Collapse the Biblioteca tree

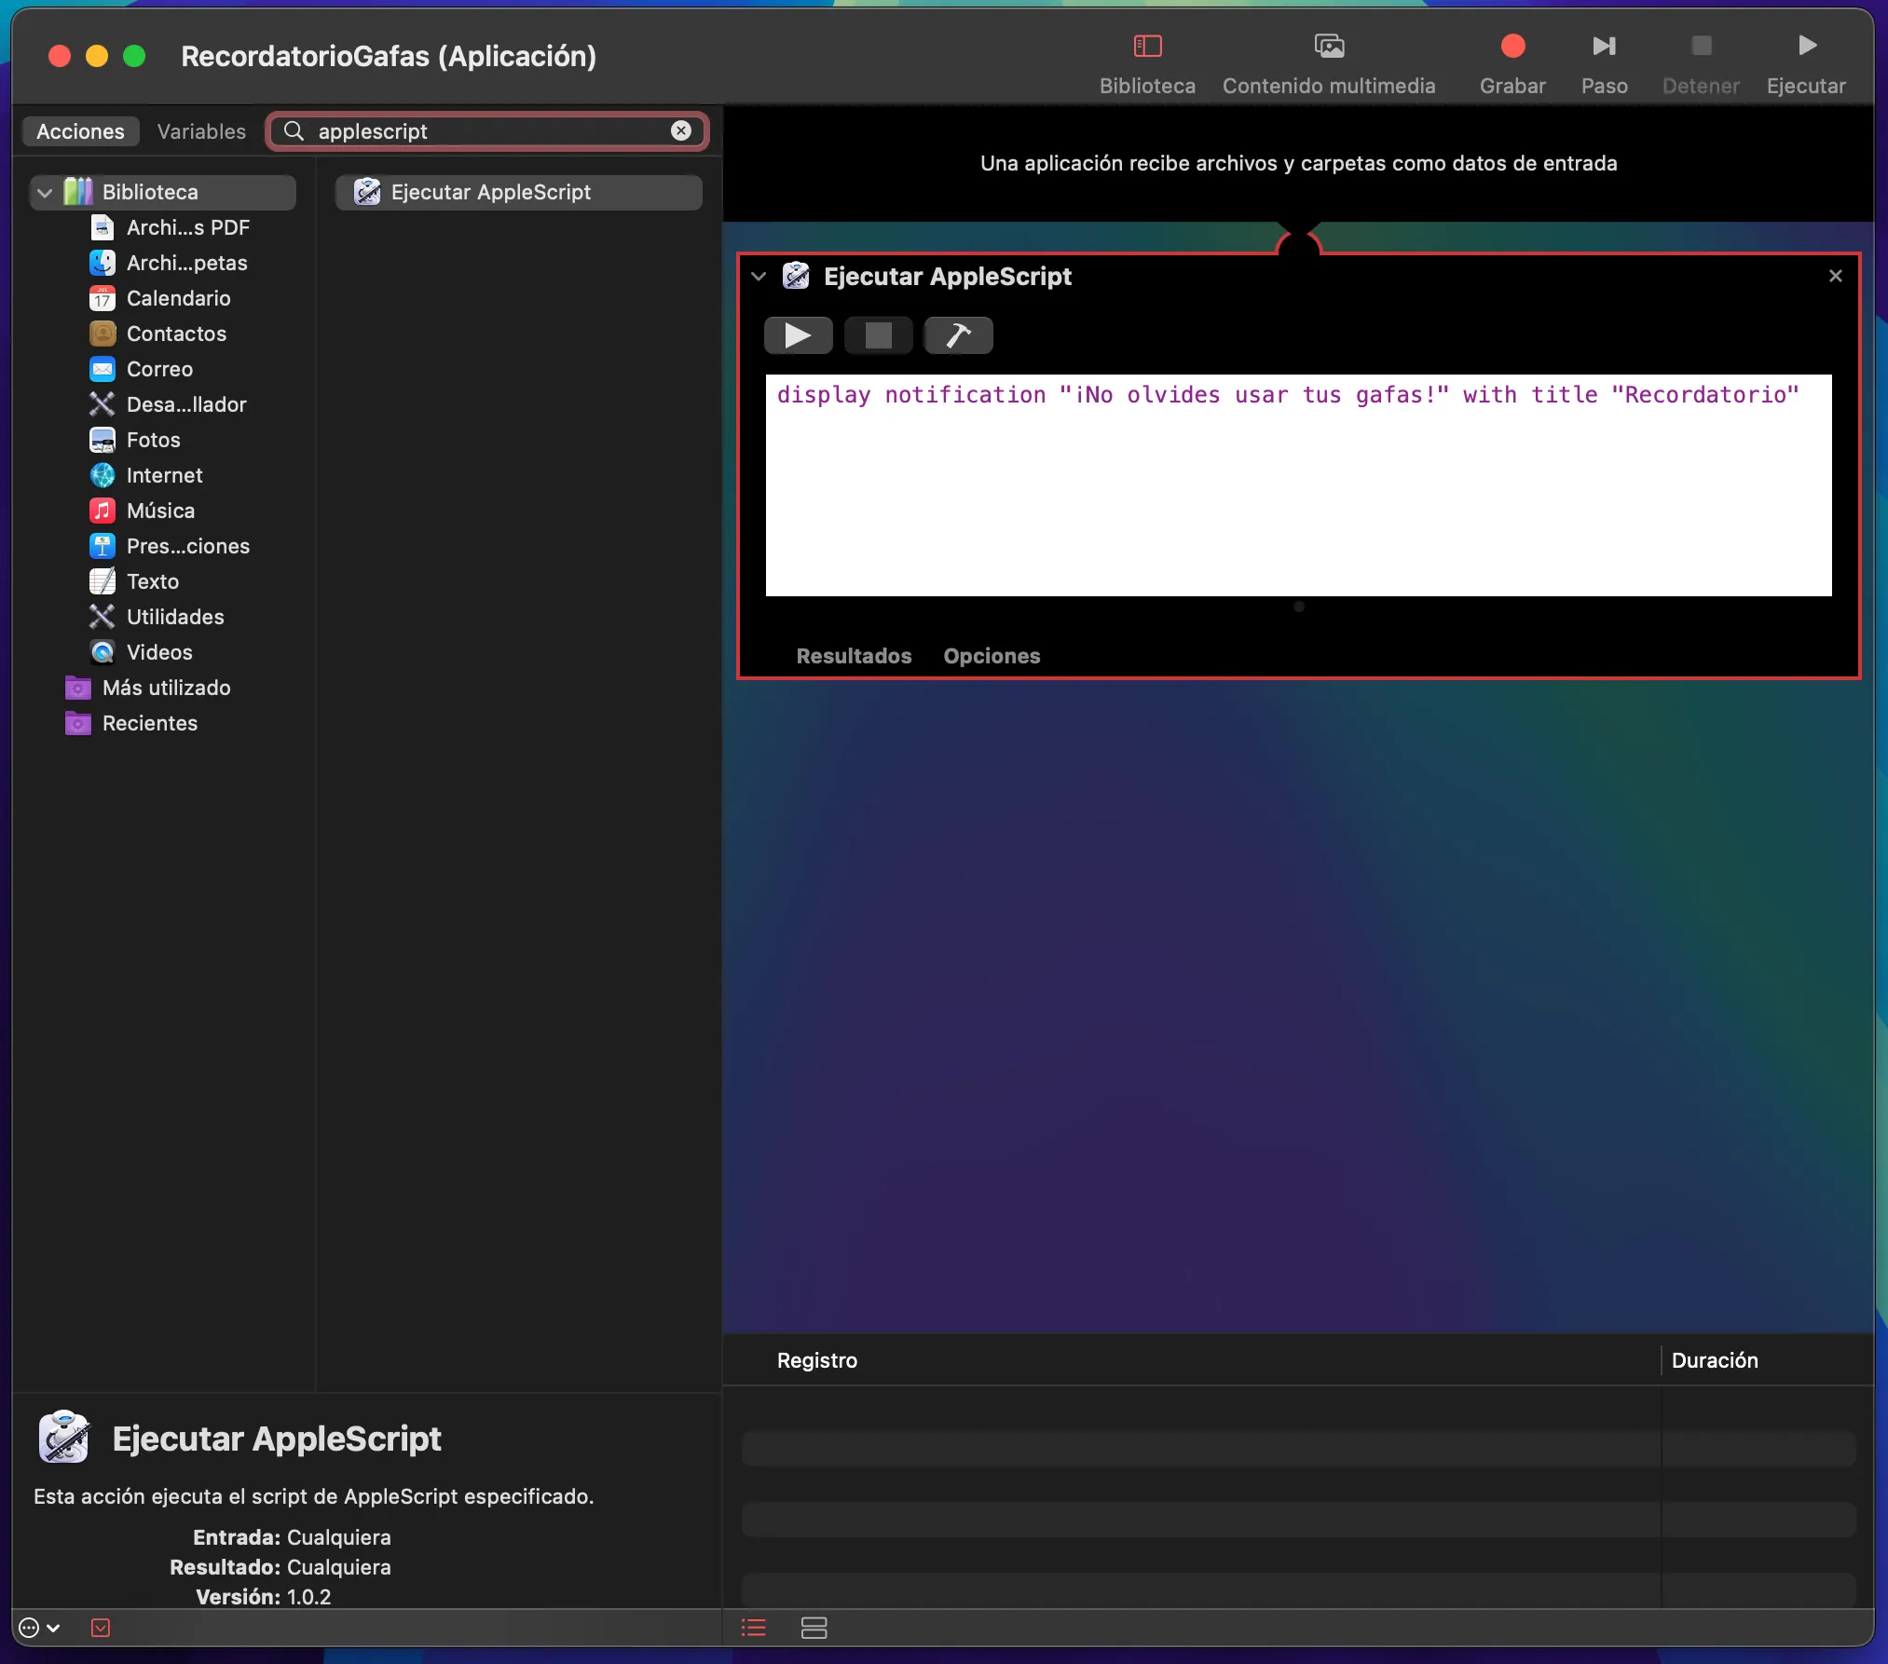tap(45, 193)
